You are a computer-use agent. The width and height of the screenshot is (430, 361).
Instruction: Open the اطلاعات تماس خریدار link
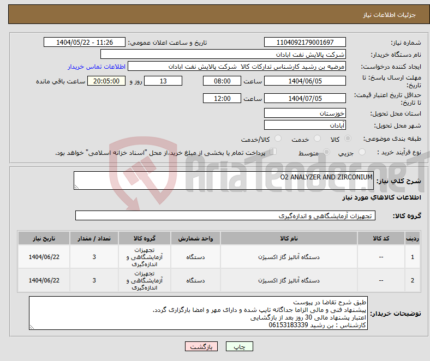[x=97, y=67]
